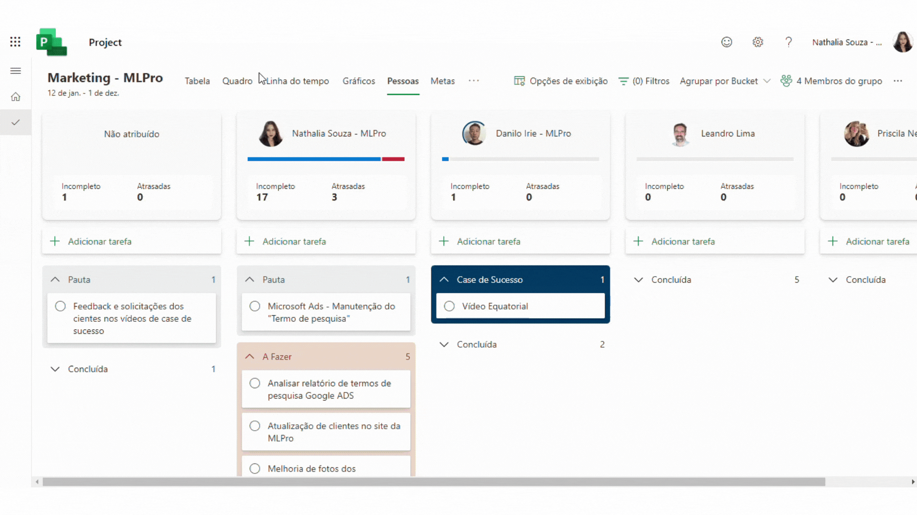
Task: Click scrollbar right arrow
Action: [913, 482]
